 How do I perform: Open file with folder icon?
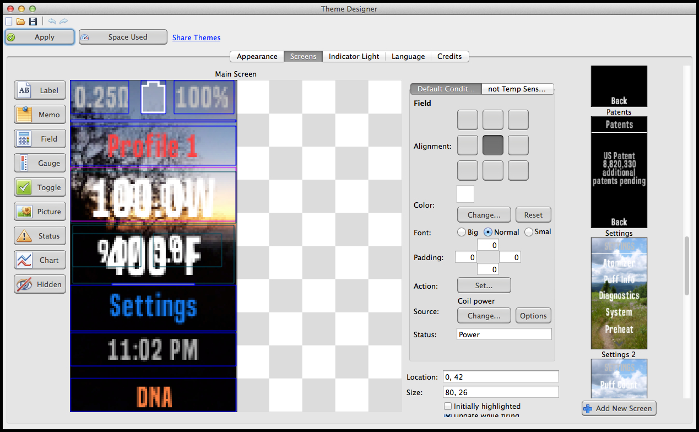(21, 21)
